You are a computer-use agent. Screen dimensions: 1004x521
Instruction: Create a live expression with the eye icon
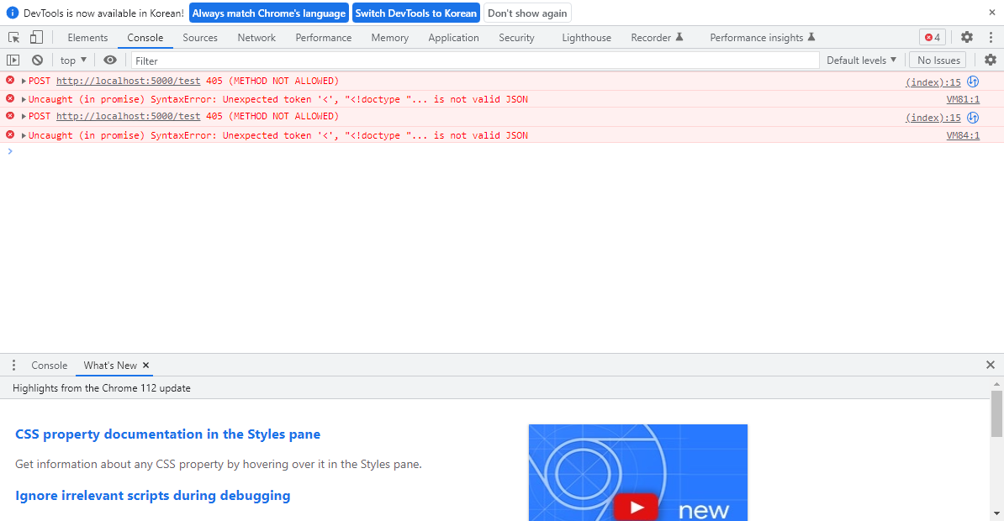[110, 61]
